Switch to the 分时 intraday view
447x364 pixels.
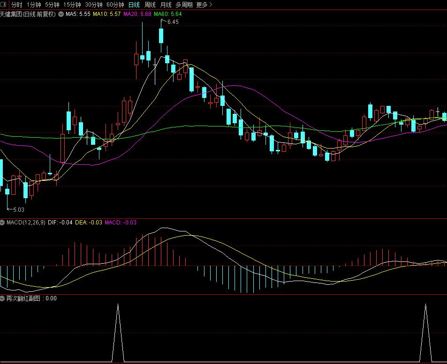[x=17, y=5]
